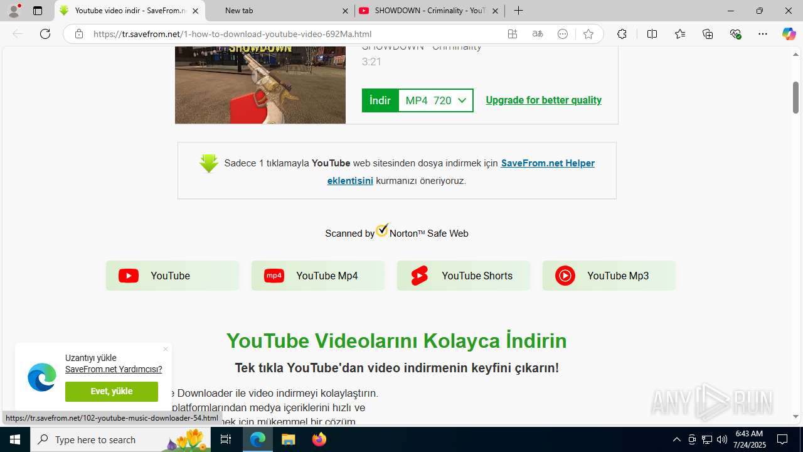Viewport: 803px width, 452px height.
Task: Close the SHOWDOWN Criminality YouTube tab
Action: click(495, 11)
